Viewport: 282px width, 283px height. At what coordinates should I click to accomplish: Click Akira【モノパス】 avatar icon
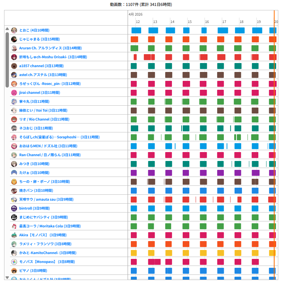coord(14,235)
